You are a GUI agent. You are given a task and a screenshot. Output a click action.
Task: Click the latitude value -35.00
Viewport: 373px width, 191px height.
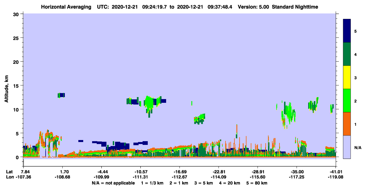coord(296,172)
